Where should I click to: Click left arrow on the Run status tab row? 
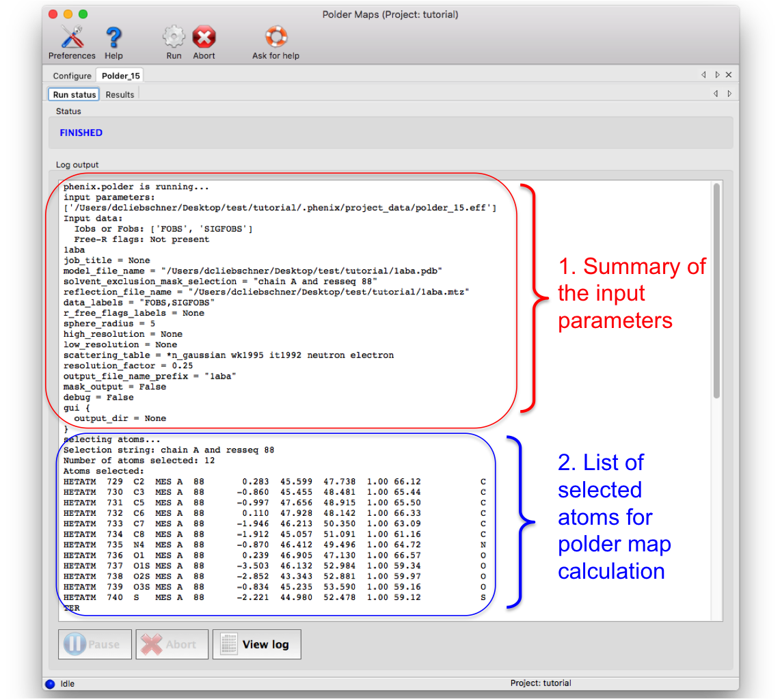click(716, 94)
